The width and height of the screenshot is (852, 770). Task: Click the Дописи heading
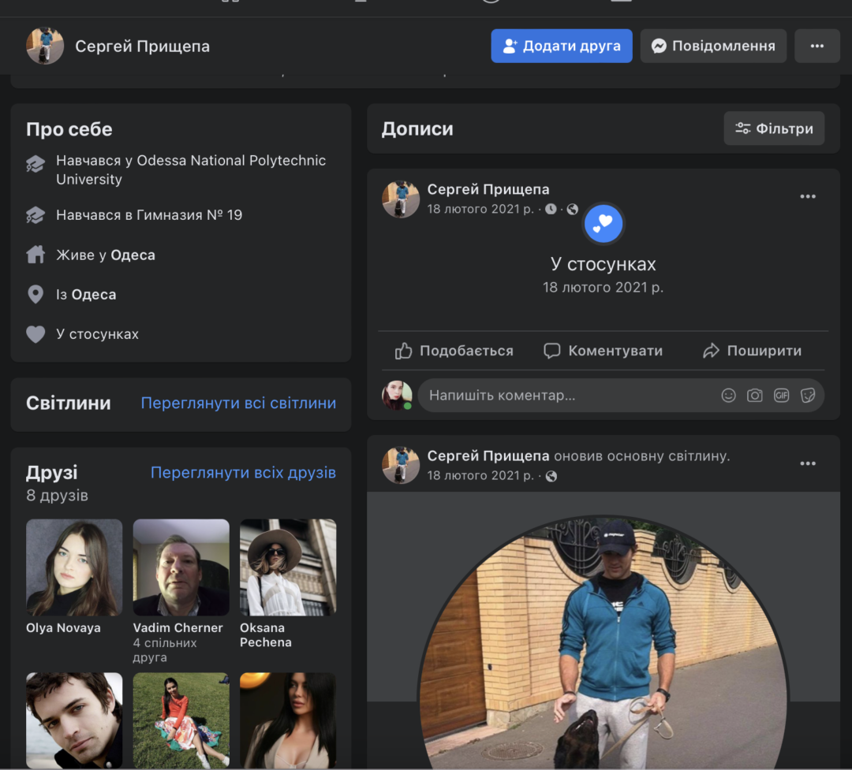tap(417, 129)
